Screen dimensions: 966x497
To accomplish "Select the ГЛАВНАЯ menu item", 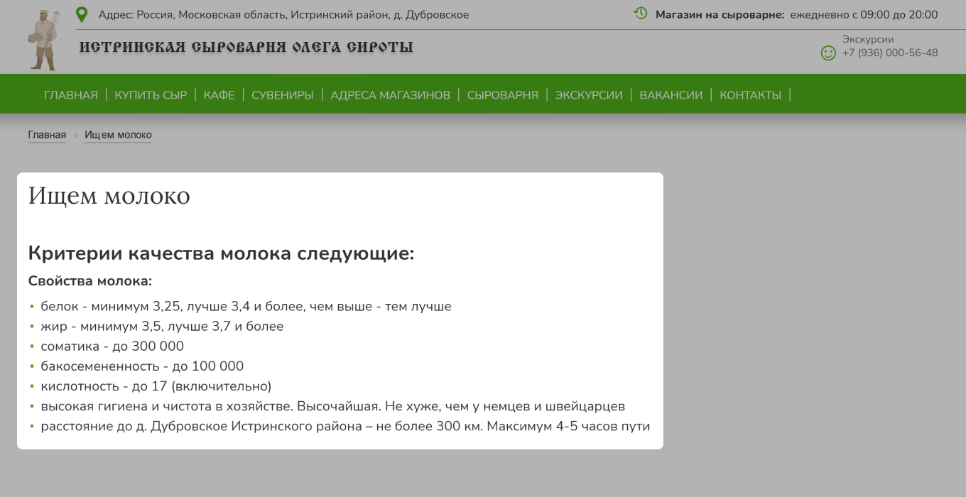I will [x=71, y=94].
